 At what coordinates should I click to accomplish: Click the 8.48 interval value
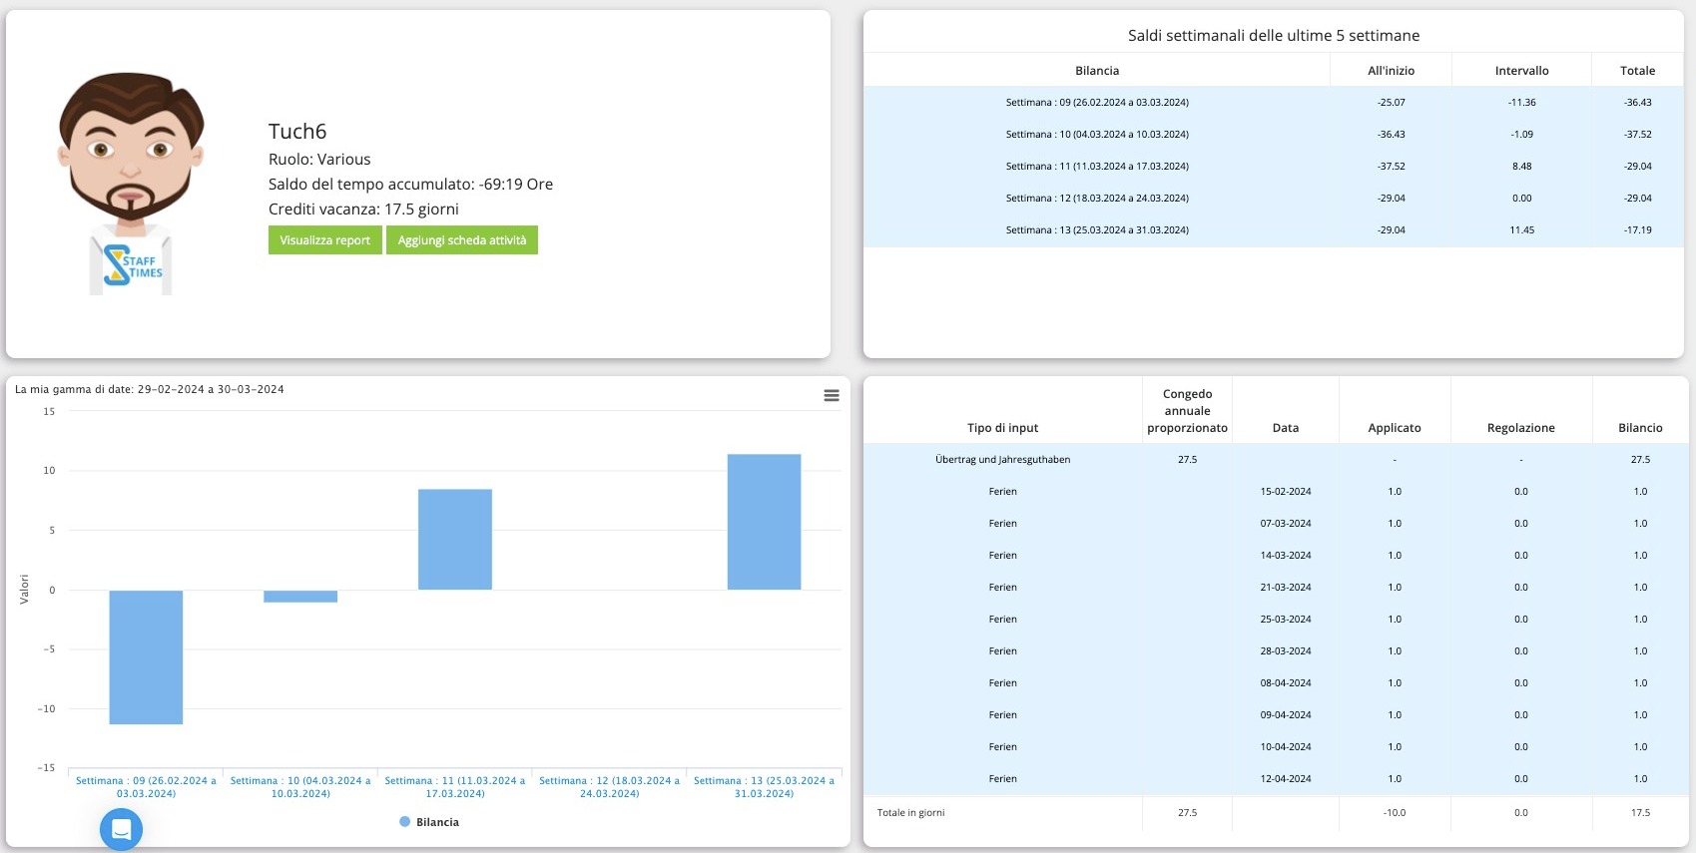pos(1521,167)
